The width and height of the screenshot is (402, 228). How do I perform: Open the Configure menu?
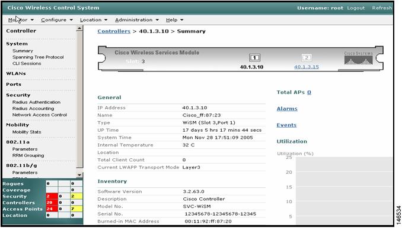pyautogui.click(x=57, y=20)
